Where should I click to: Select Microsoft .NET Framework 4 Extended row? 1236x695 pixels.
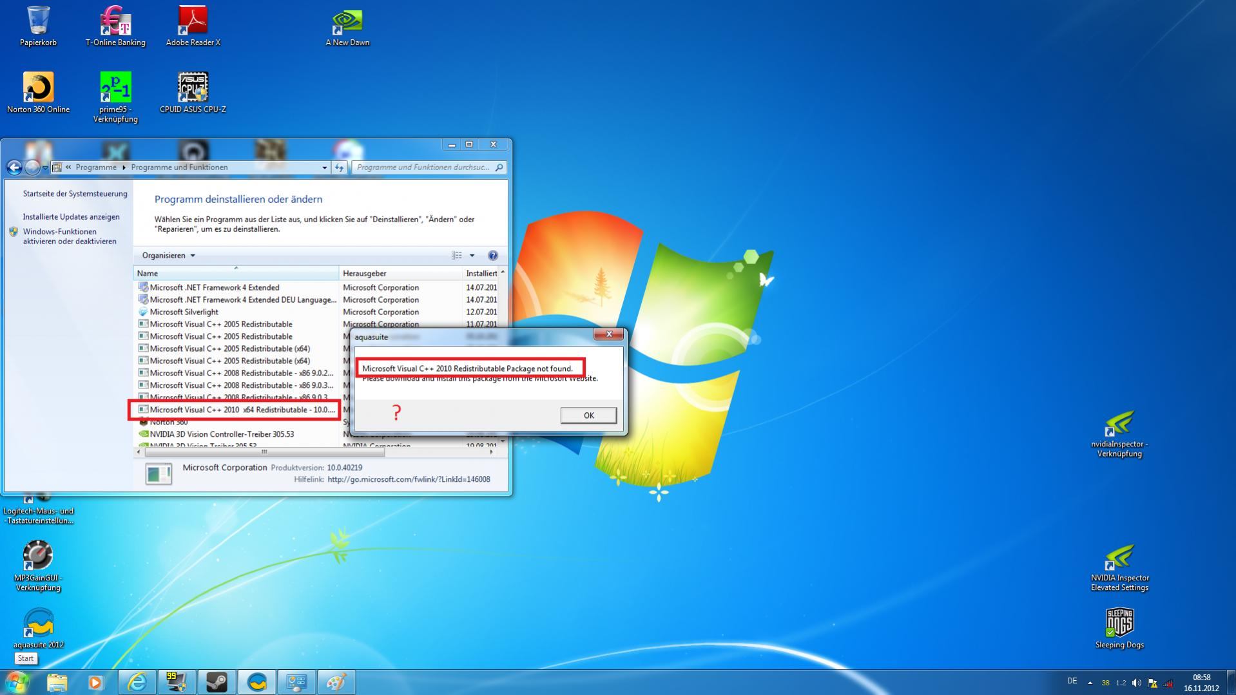[318, 287]
